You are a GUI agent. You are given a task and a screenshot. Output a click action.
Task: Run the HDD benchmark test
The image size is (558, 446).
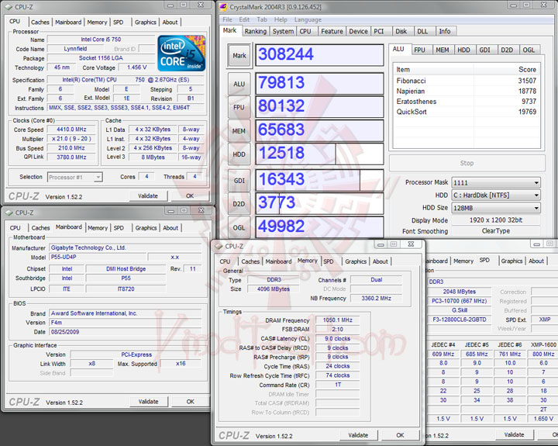(239, 154)
